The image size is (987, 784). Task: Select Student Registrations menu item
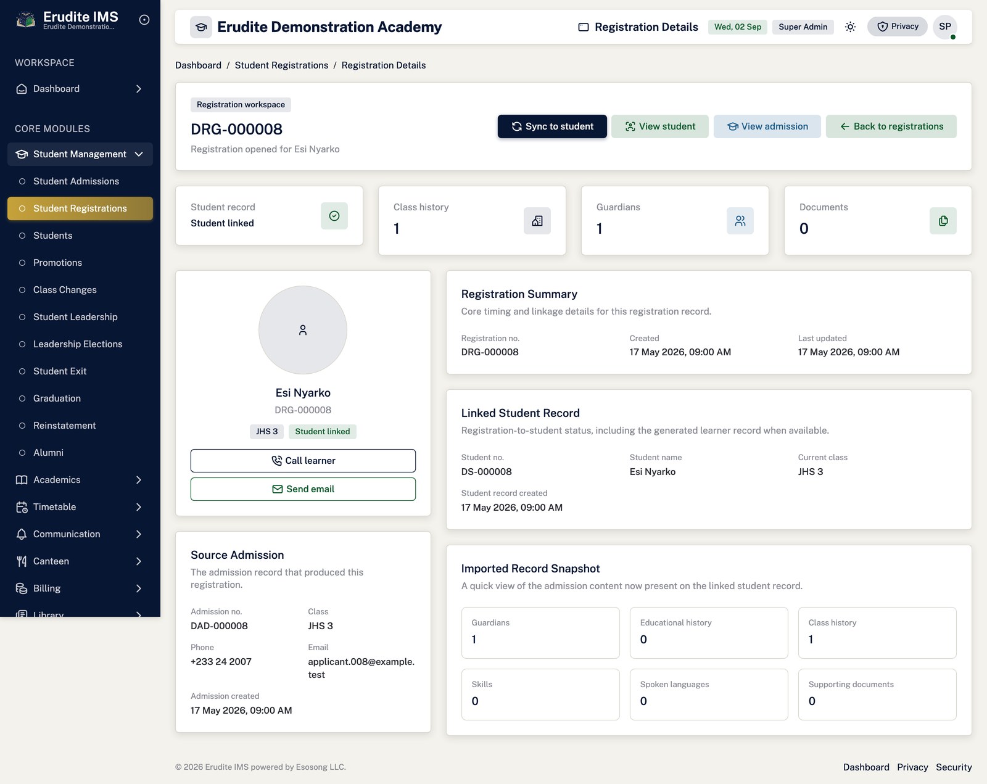pos(80,208)
